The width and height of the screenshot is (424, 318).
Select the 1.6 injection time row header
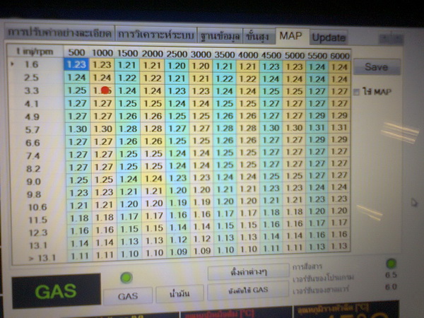[x=32, y=64]
